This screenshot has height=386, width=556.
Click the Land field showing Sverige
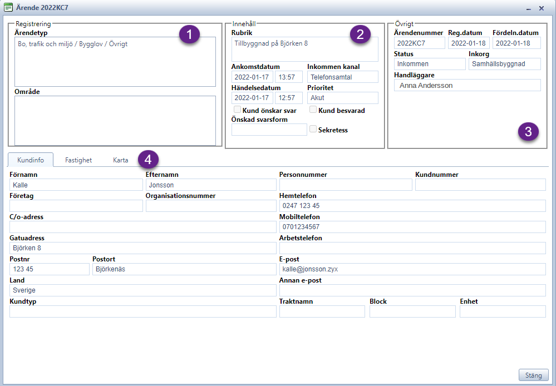[143, 290]
